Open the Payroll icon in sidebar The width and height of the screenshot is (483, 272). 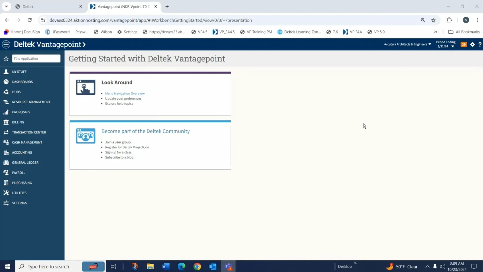[x=6, y=173]
